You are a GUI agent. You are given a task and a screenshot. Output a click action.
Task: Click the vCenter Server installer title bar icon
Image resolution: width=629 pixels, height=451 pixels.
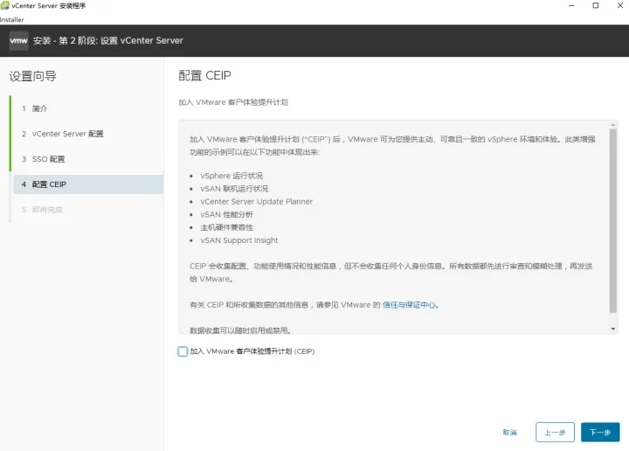(5, 5)
